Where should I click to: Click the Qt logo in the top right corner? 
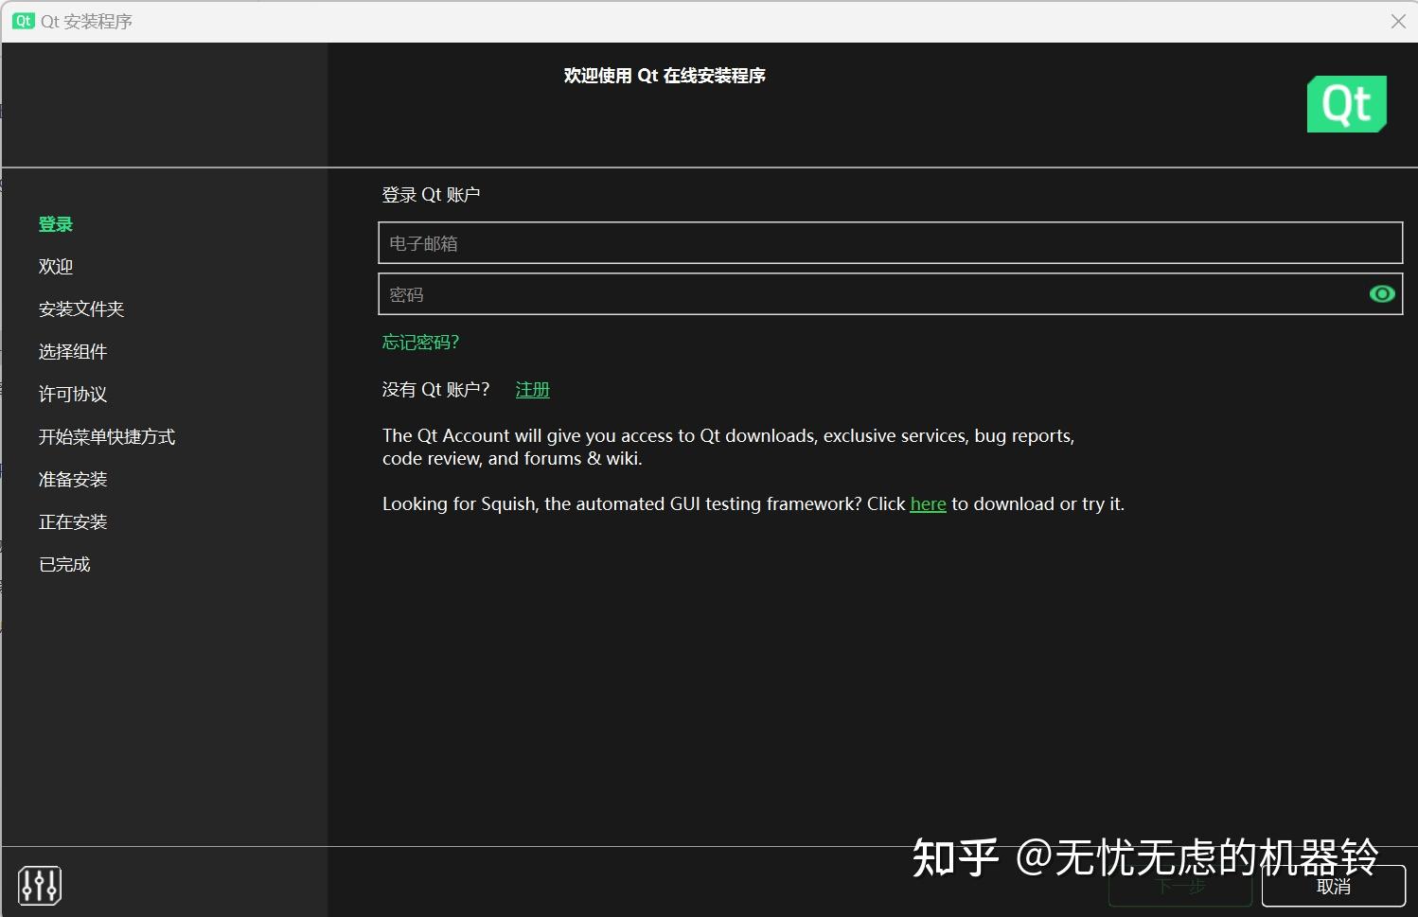1346,104
